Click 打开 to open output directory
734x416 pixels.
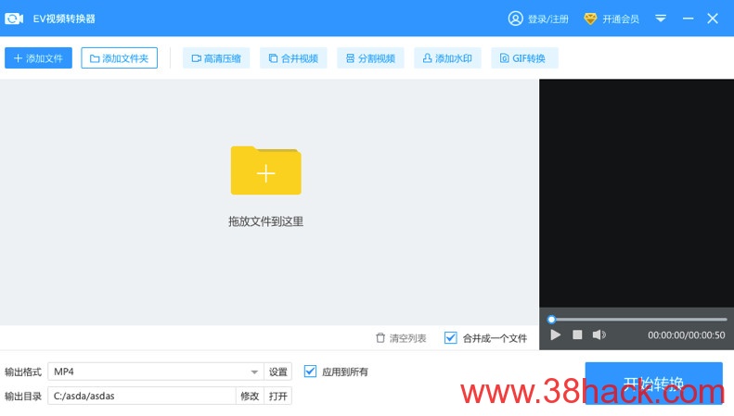tap(278, 396)
